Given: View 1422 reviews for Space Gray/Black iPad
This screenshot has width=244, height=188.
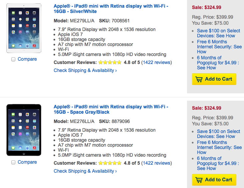Looking at the screenshot, I should coord(156,163).
